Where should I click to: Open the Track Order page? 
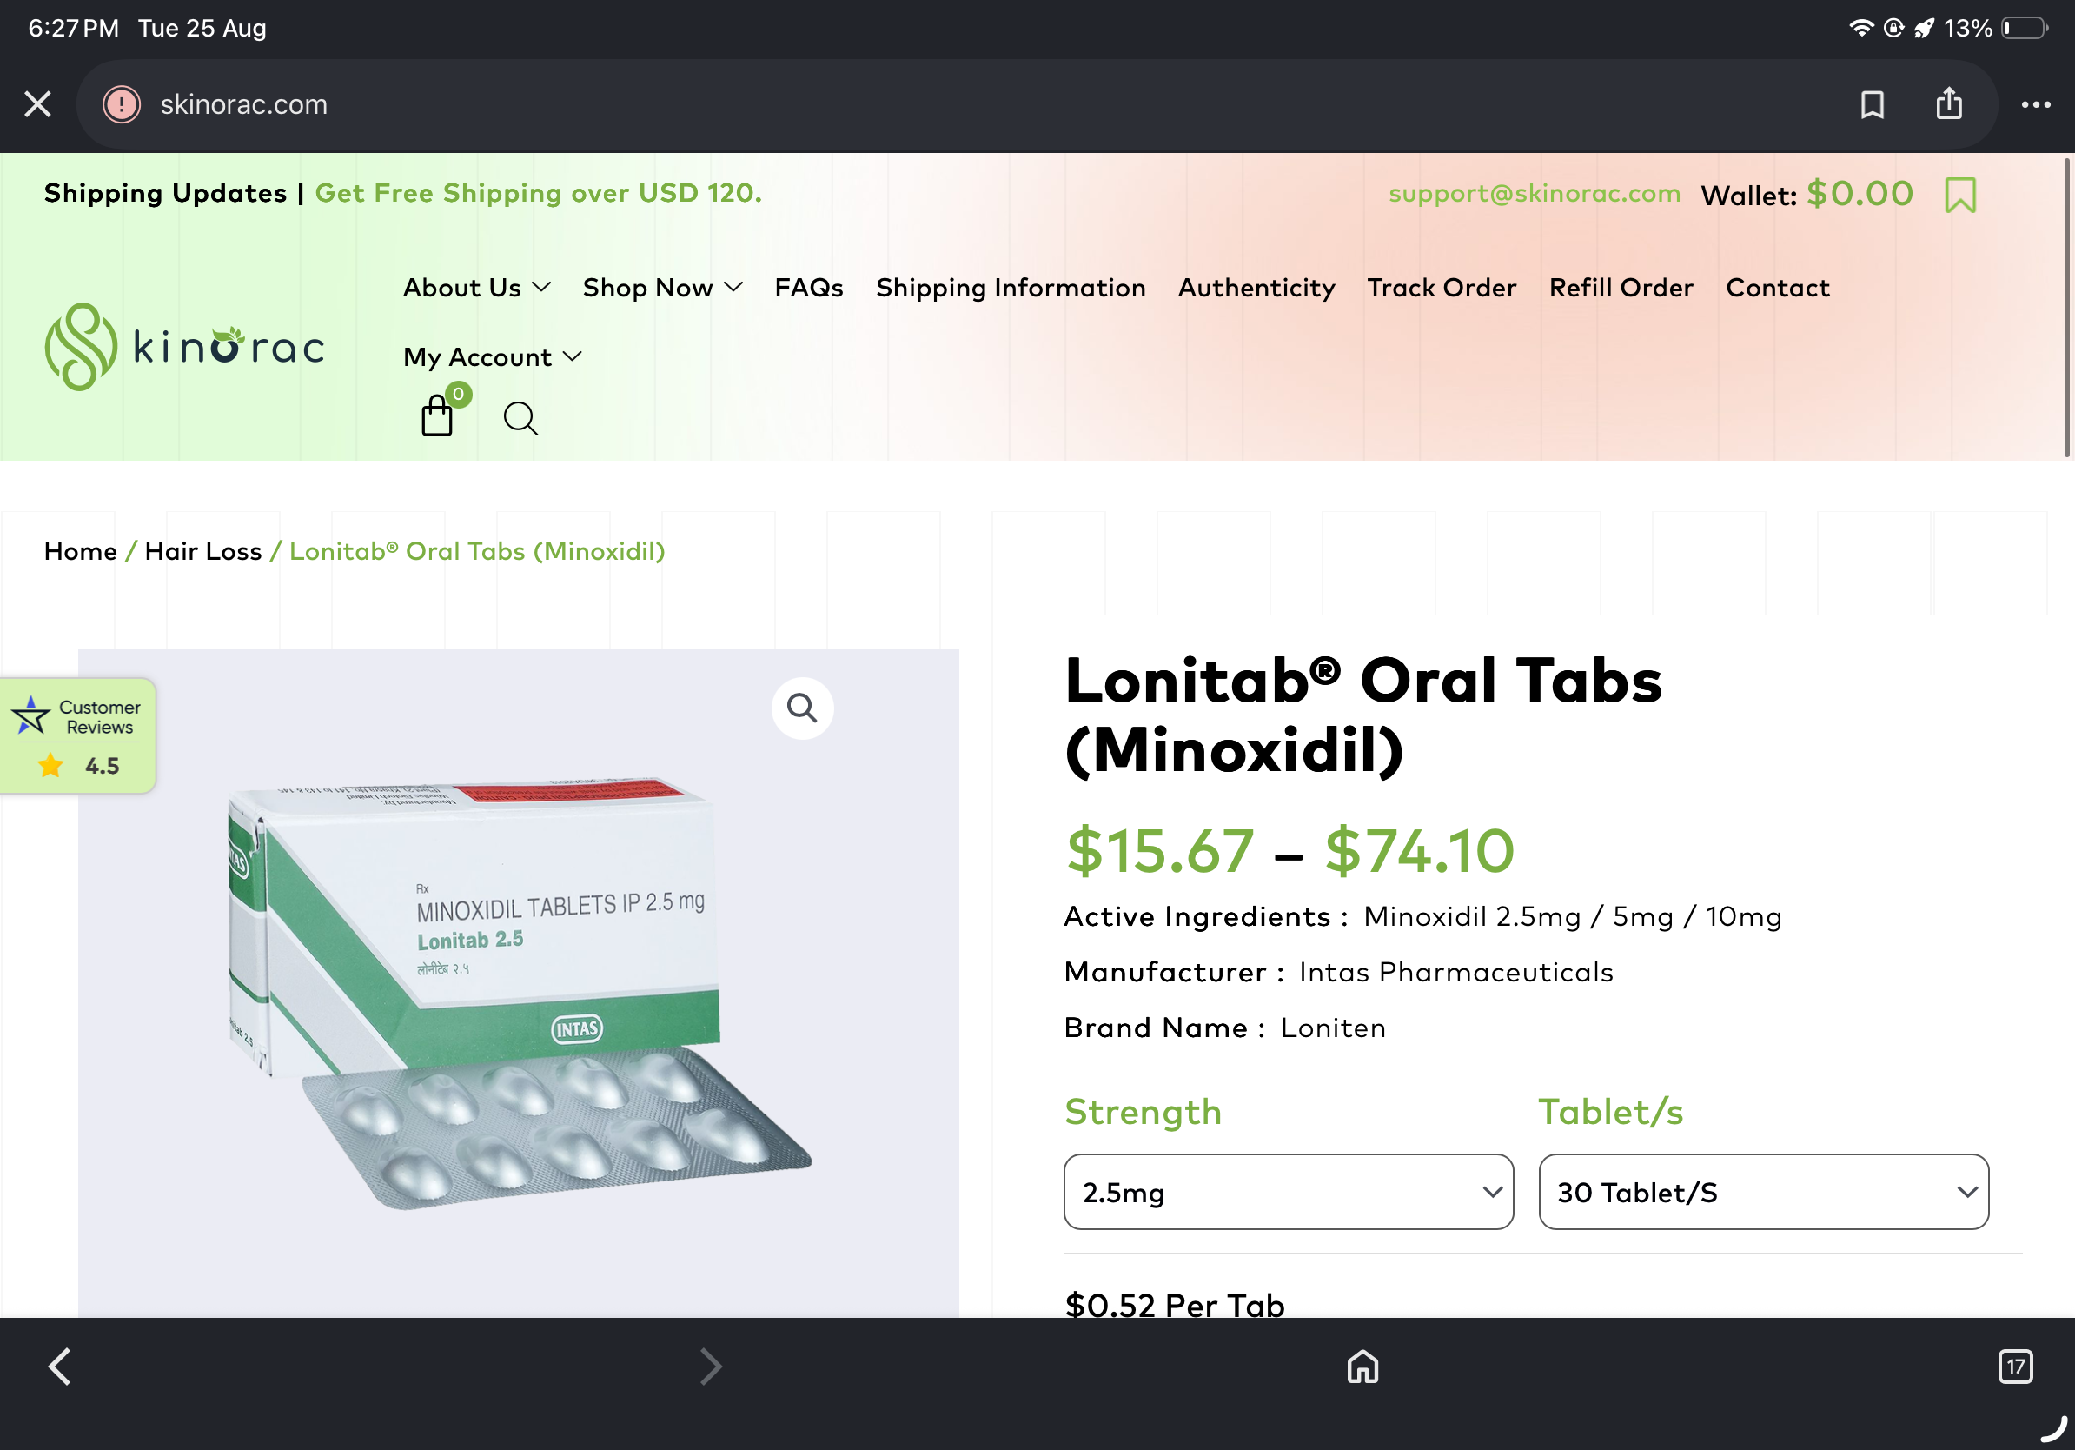click(1442, 288)
